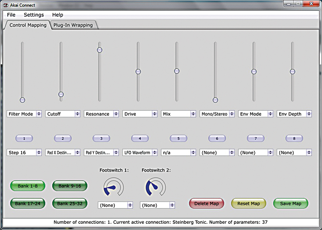
Task: Click the red Delete Map button
Action: tap(206, 203)
